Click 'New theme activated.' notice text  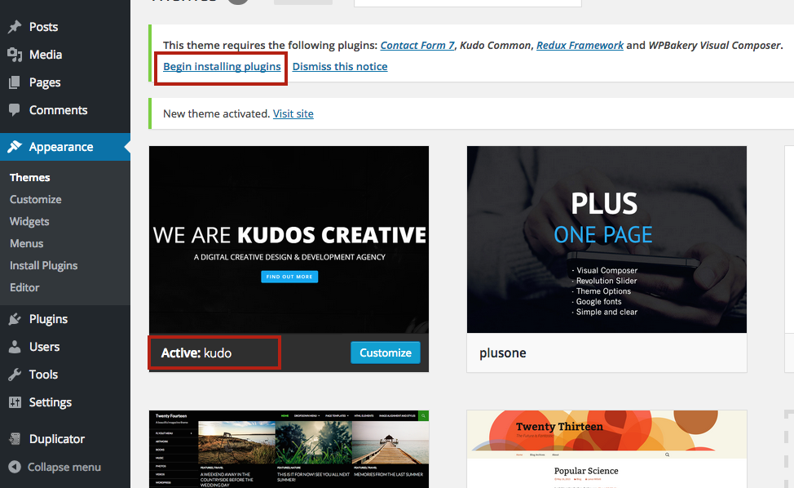[216, 114]
